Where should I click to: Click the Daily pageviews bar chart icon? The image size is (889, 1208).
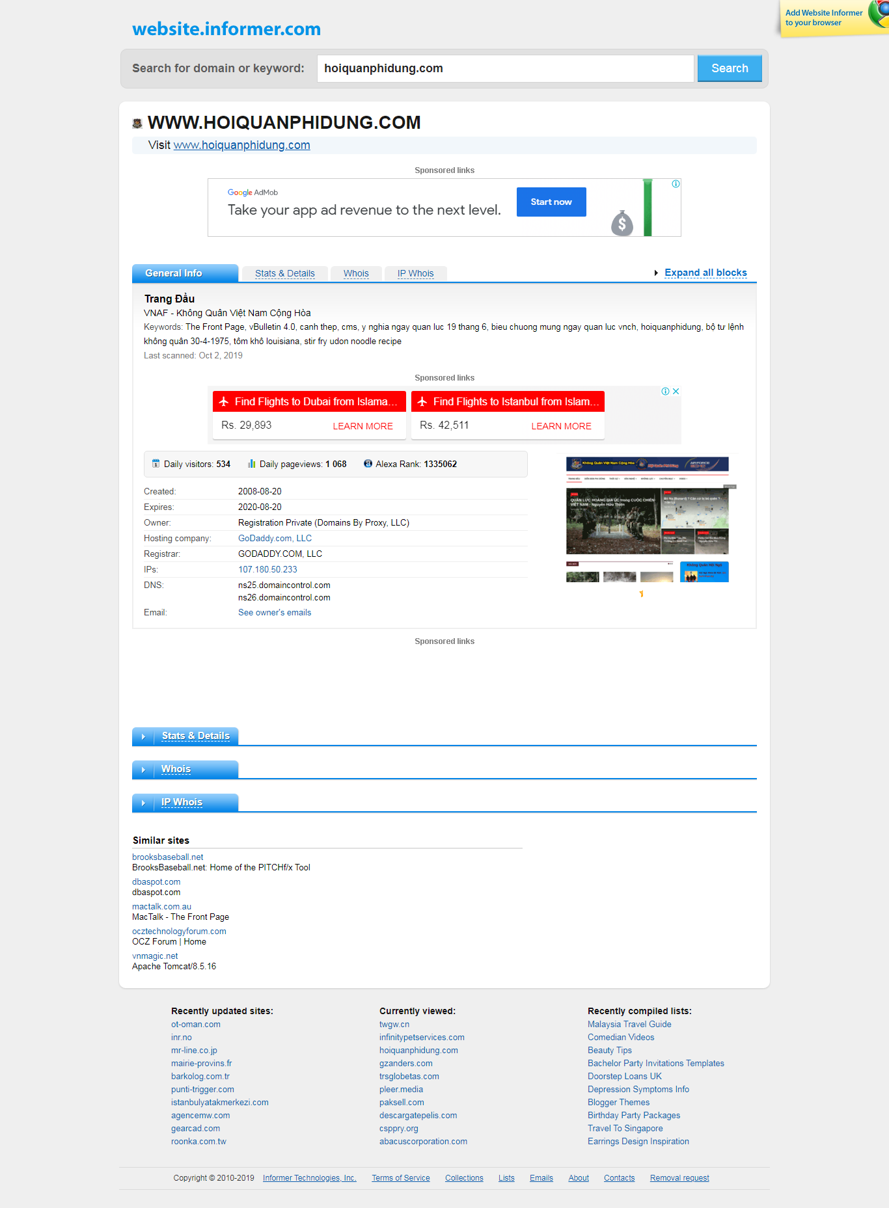click(251, 464)
